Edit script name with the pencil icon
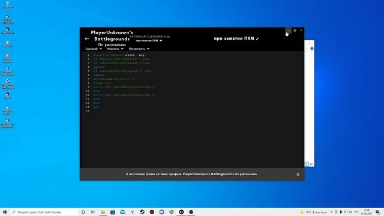 click(257, 38)
